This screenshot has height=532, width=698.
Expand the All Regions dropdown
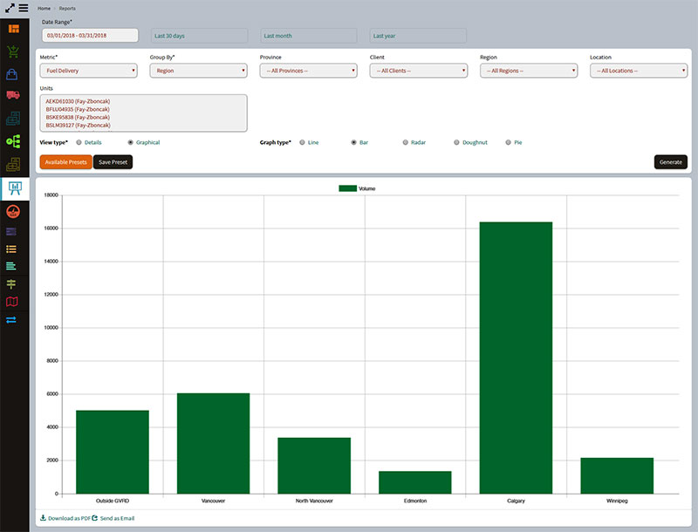(x=529, y=71)
